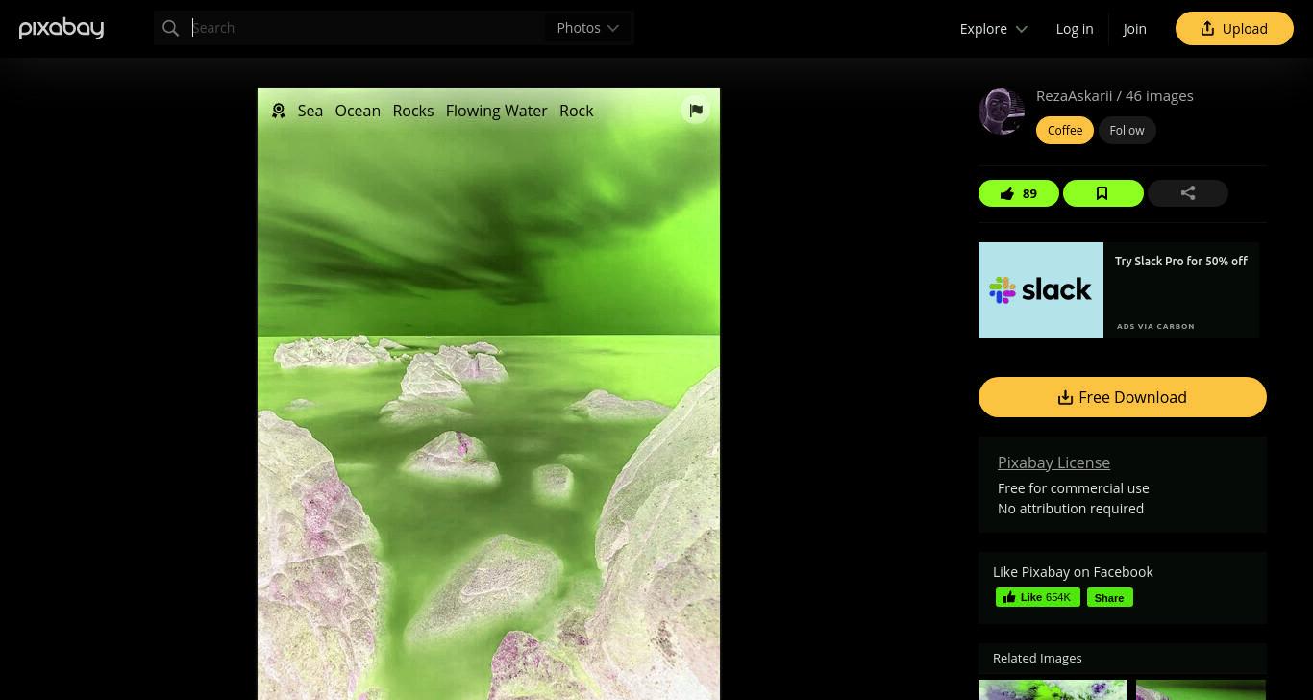Click the Facebook Share button
The image size is (1313, 700).
point(1110,597)
